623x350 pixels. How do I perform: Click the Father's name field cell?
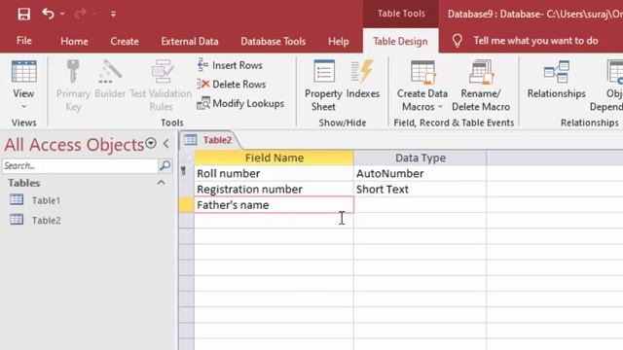[274, 205]
